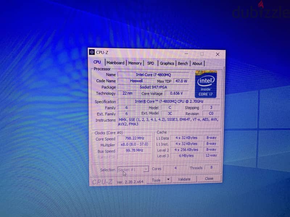
Task: Click the Core Voltage value 0.656 V
Action: [177, 93]
